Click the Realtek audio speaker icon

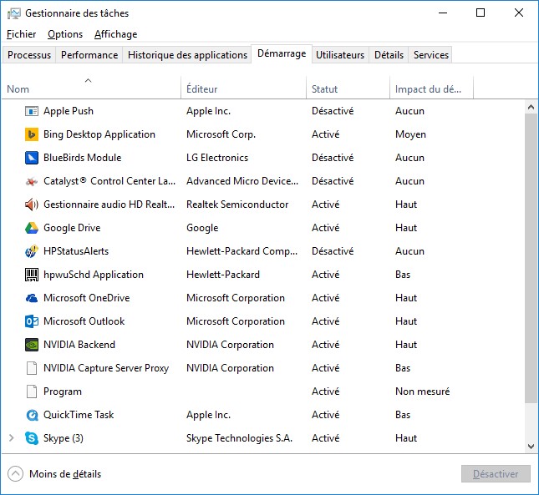click(32, 205)
